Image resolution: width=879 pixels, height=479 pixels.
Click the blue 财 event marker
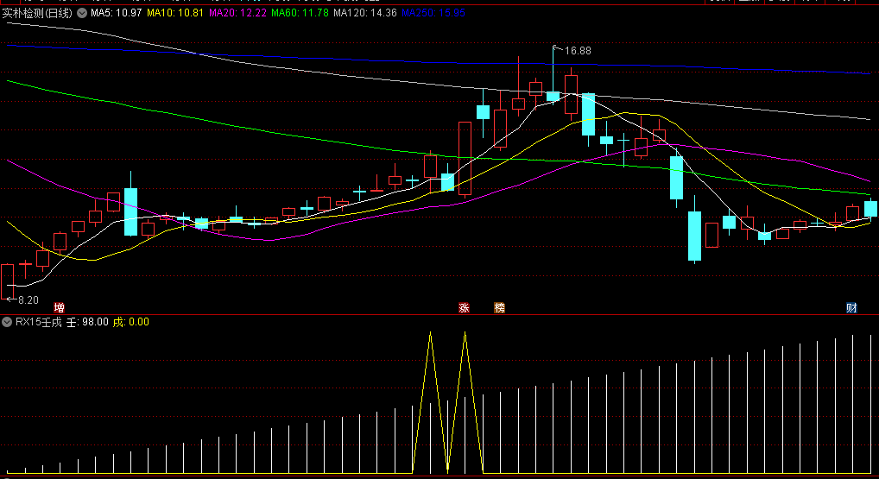pos(851,307)
